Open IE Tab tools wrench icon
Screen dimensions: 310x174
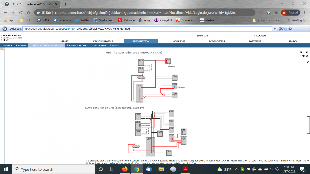point(281,29)
